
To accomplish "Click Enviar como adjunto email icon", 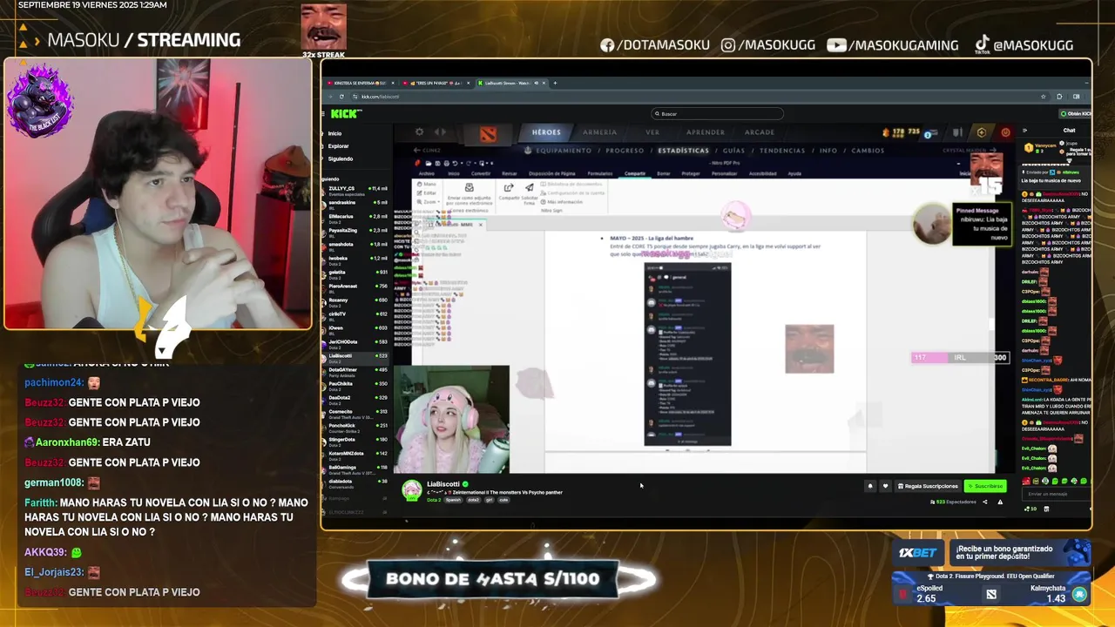I will pos(469,187).
